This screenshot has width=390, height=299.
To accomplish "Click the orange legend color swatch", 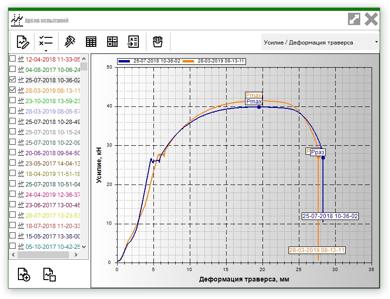I will (x=188, y=61).
